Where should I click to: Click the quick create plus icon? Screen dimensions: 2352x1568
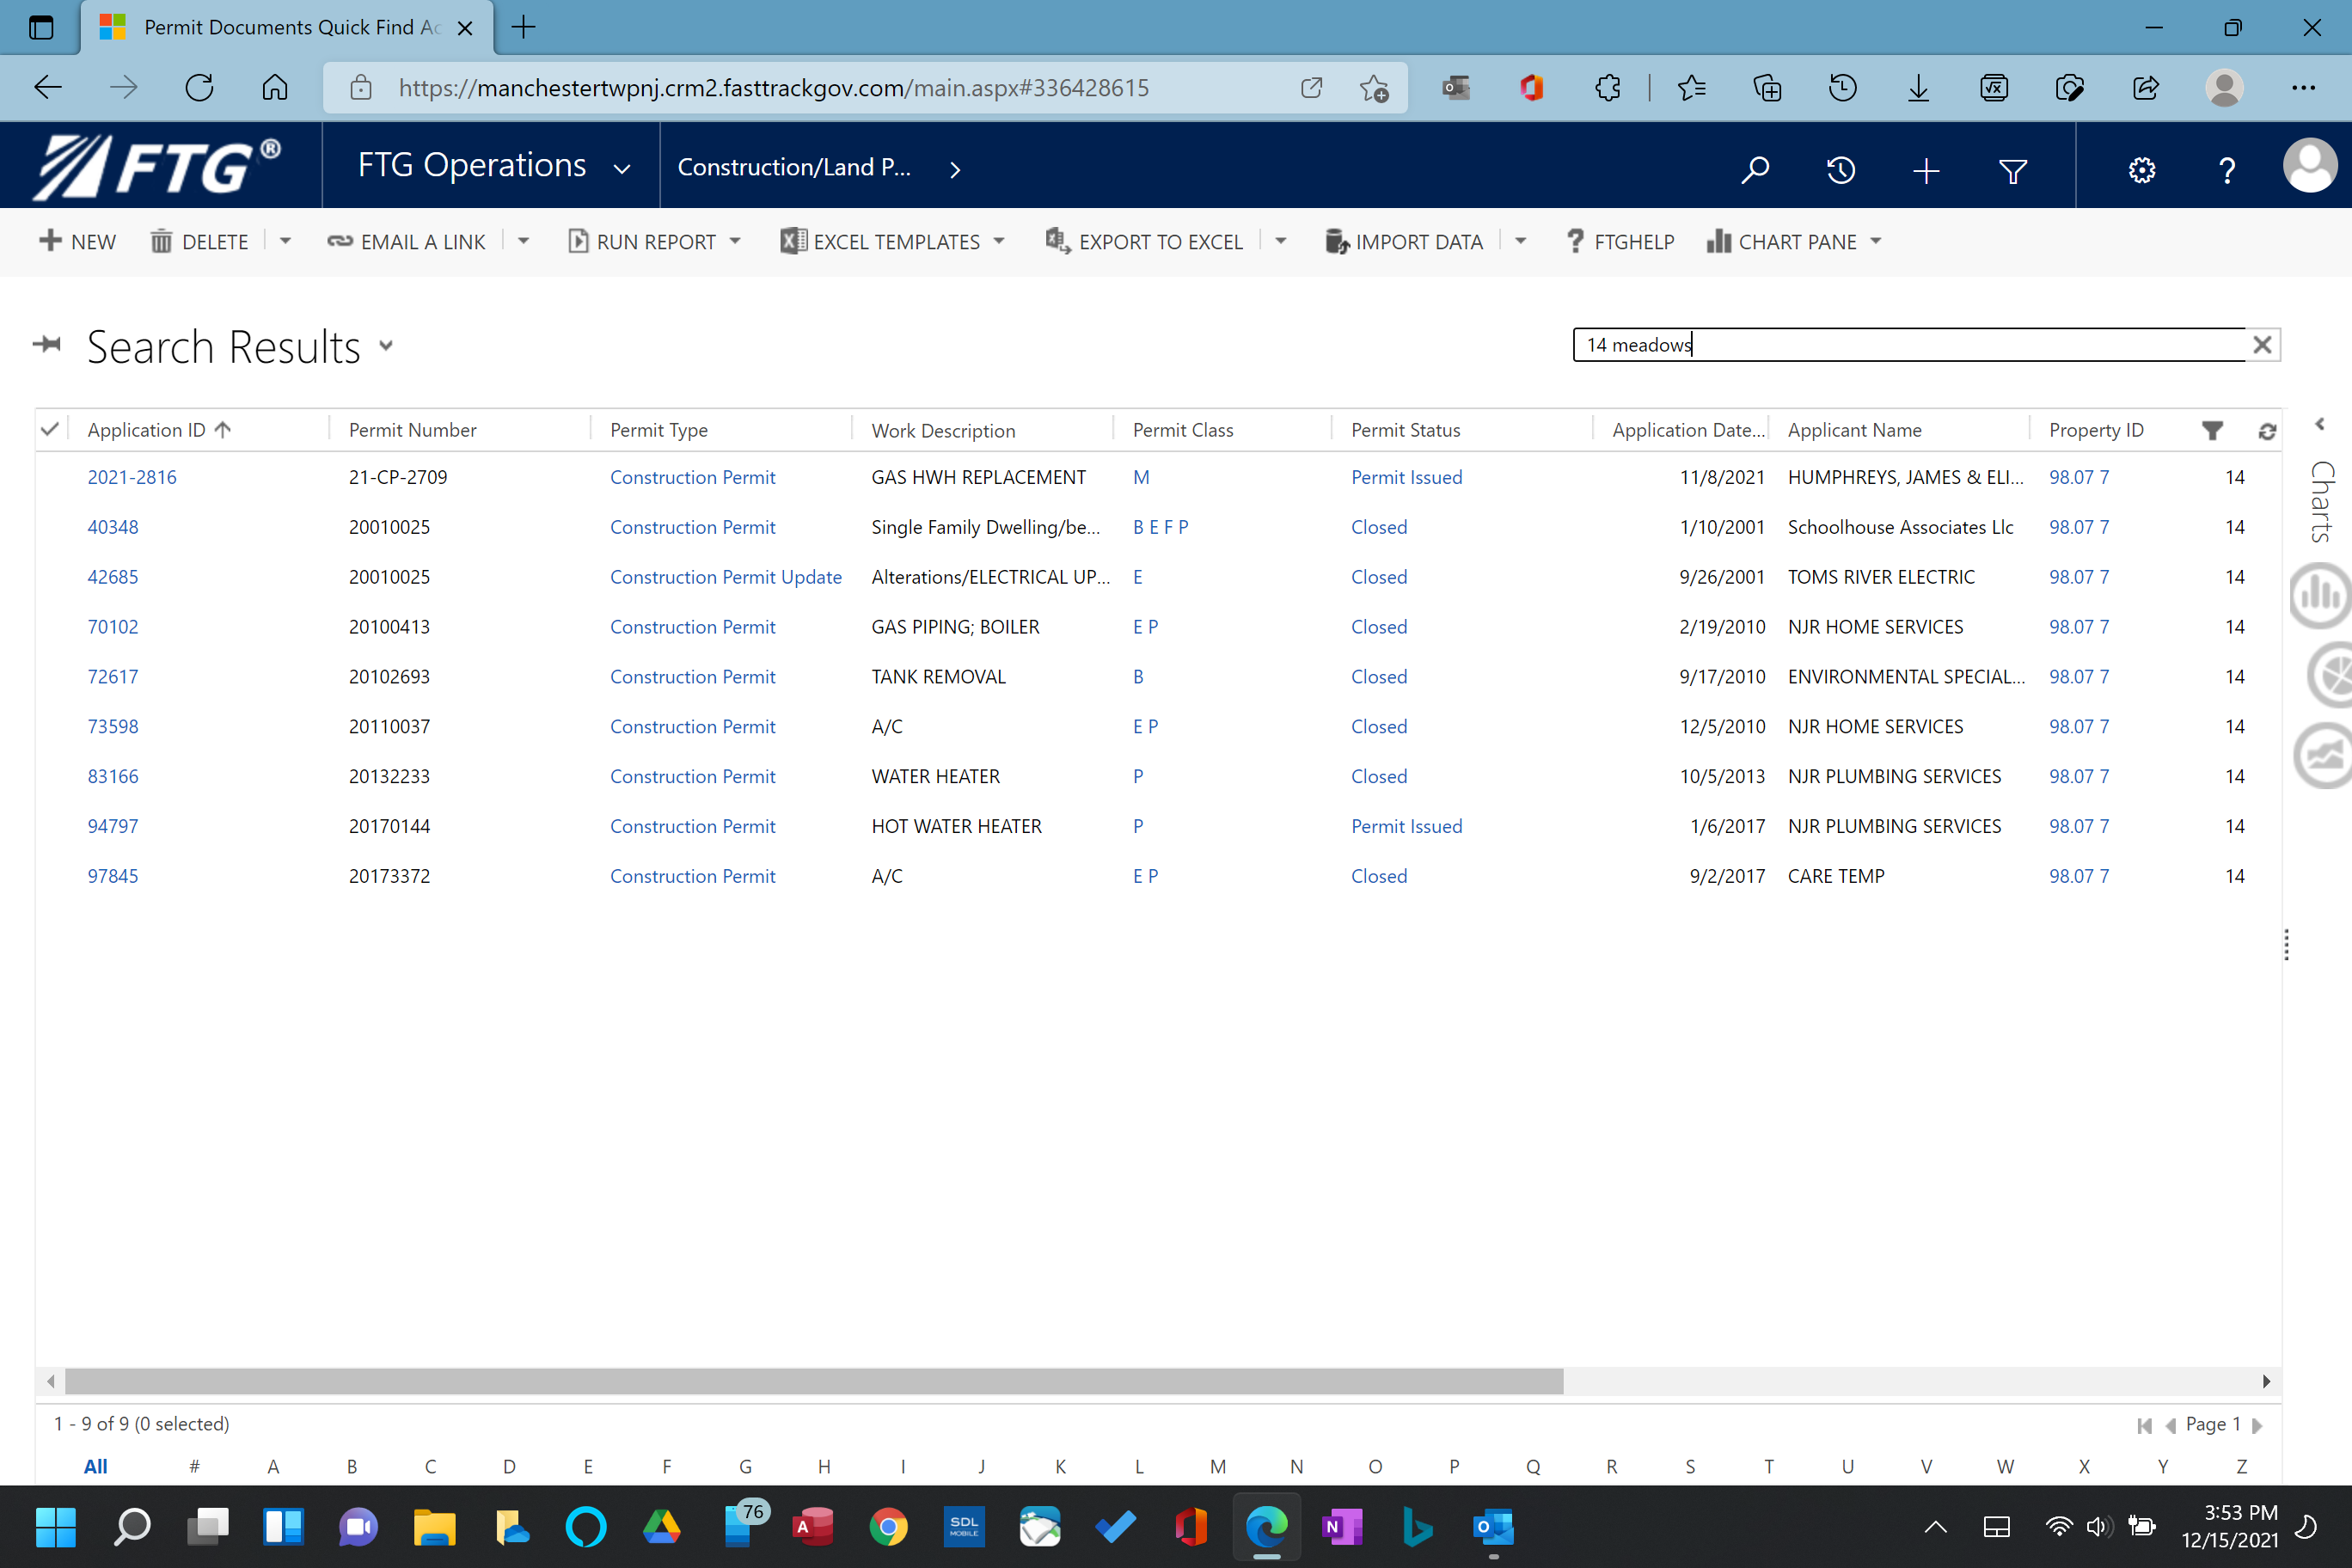[1926, 171]
